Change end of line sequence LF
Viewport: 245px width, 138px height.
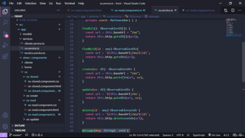click(188, 135)
